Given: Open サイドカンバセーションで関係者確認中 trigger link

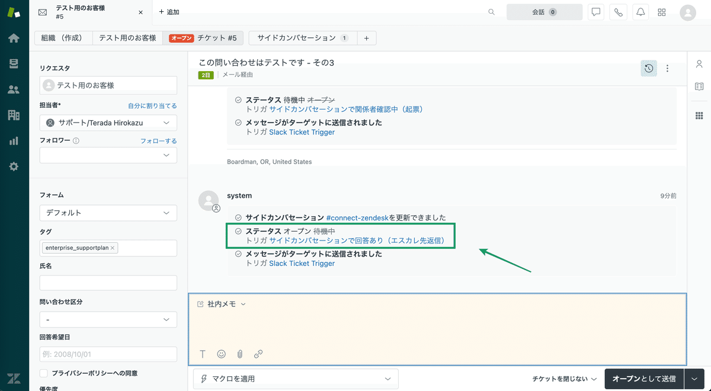Looking at the screenshot, I should pyautogui.click(x=346, y=109).
